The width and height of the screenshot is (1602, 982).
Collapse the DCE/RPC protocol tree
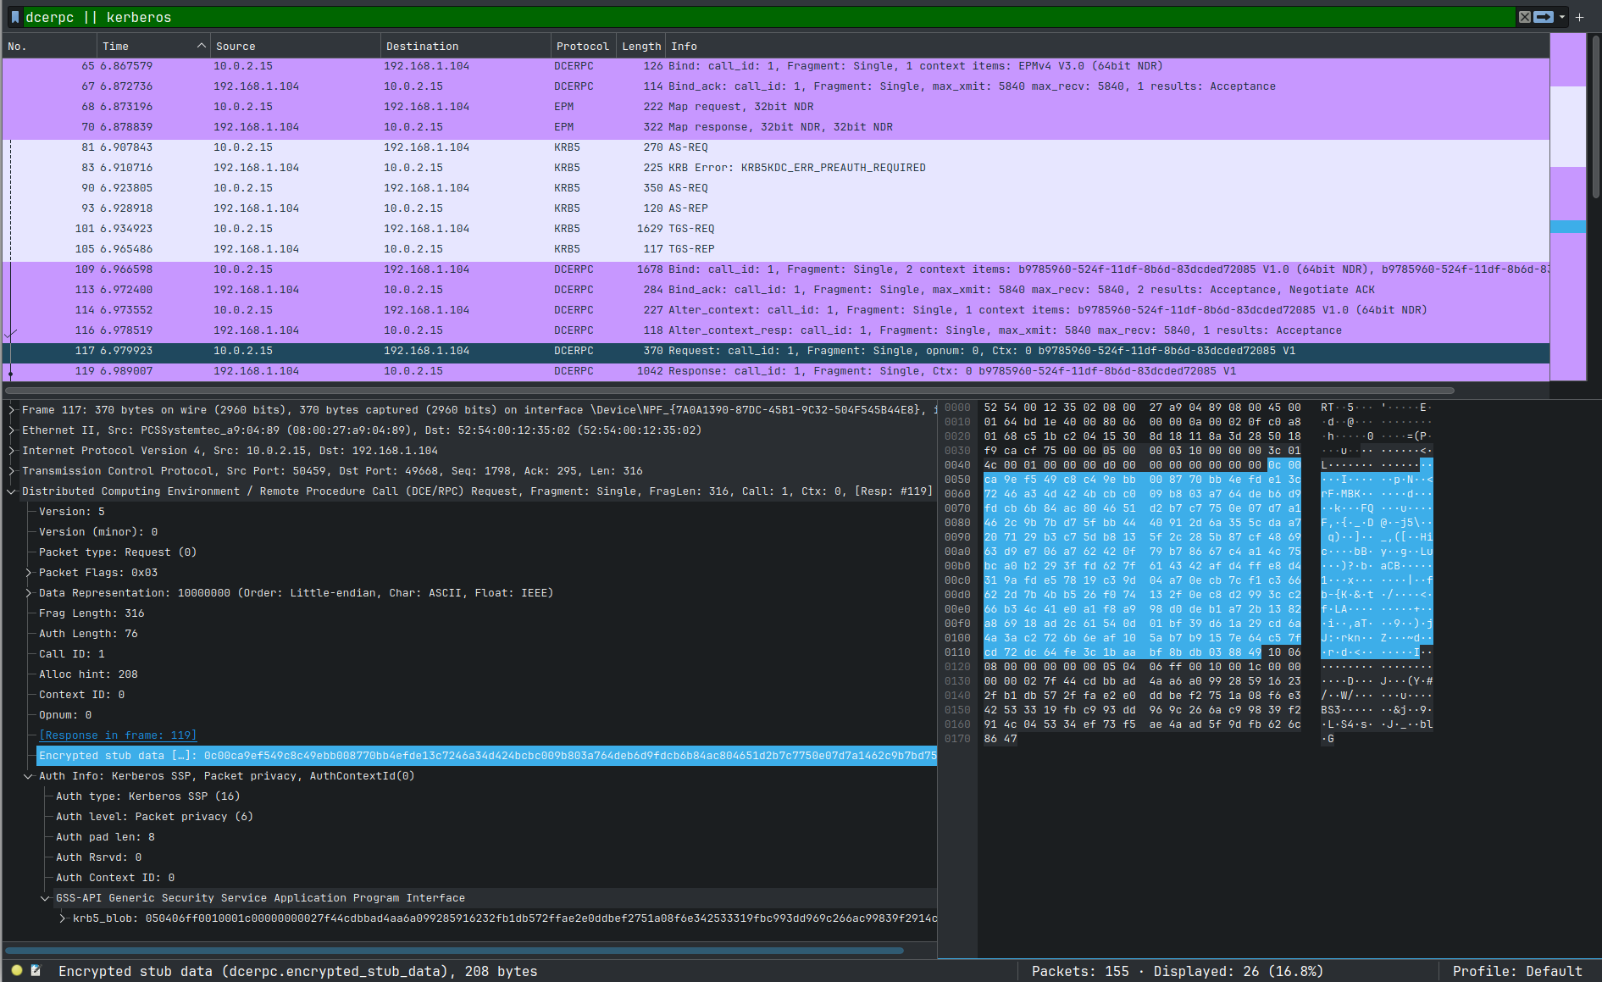(x=11, y=491)
